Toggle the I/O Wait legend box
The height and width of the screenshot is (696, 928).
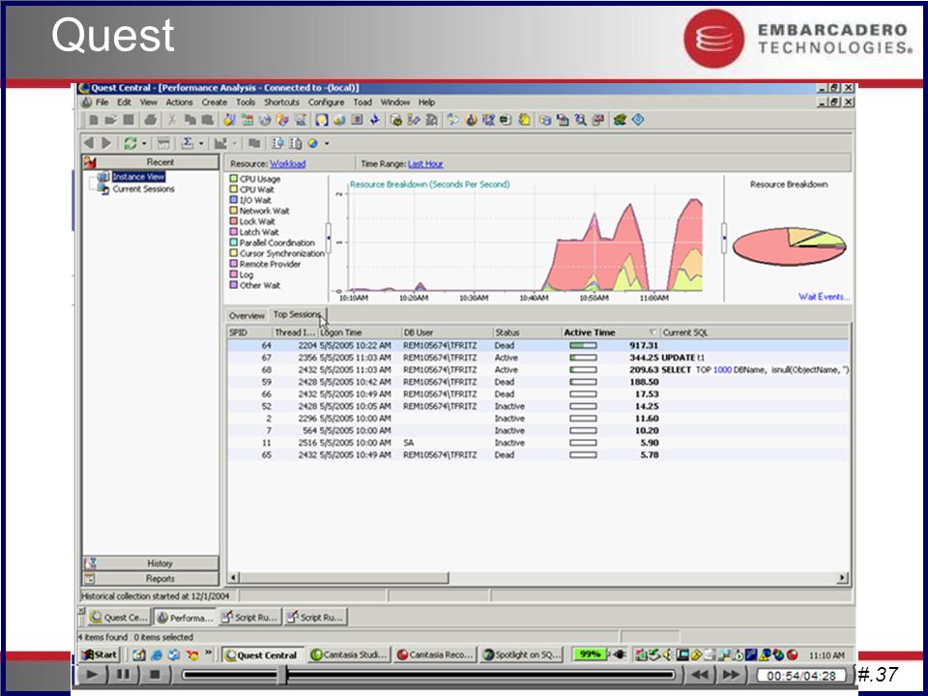[233, 200]
